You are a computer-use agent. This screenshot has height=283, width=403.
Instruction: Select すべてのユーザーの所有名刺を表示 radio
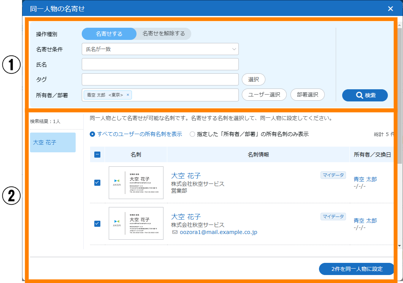click(93, 134)
